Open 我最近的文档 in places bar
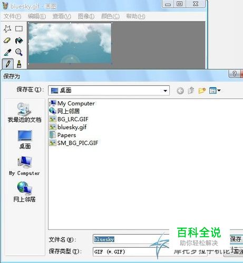Viewport: 243px width, 263px height. pyautogui.click(x=24, y=112)
